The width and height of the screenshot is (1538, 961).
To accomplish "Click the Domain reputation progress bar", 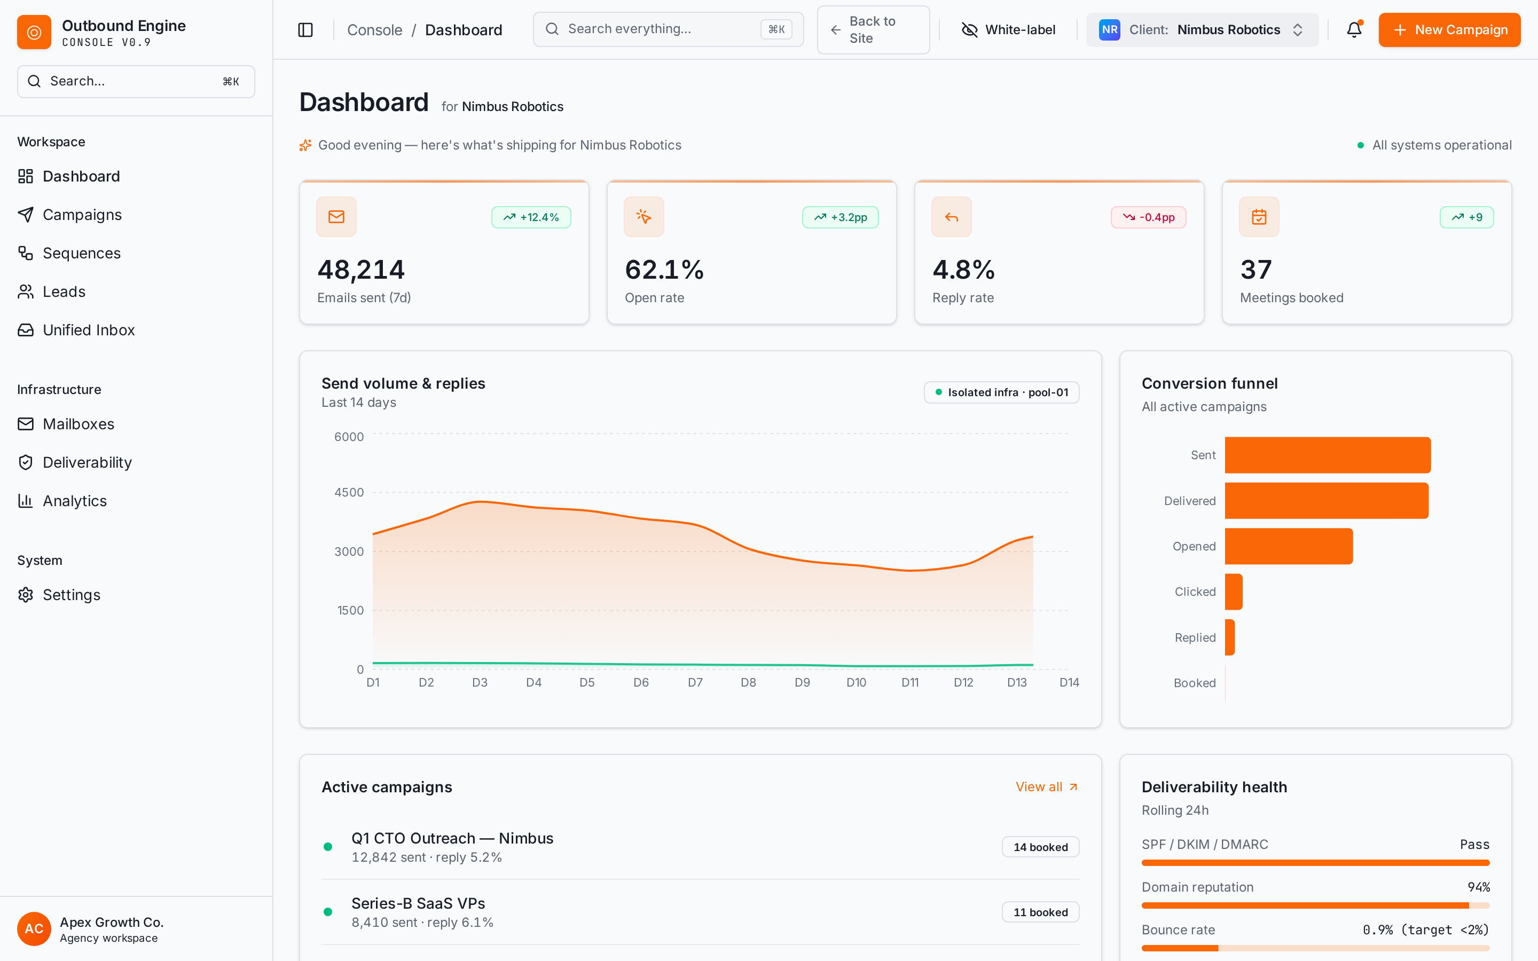I will [x=1315, y=905].
